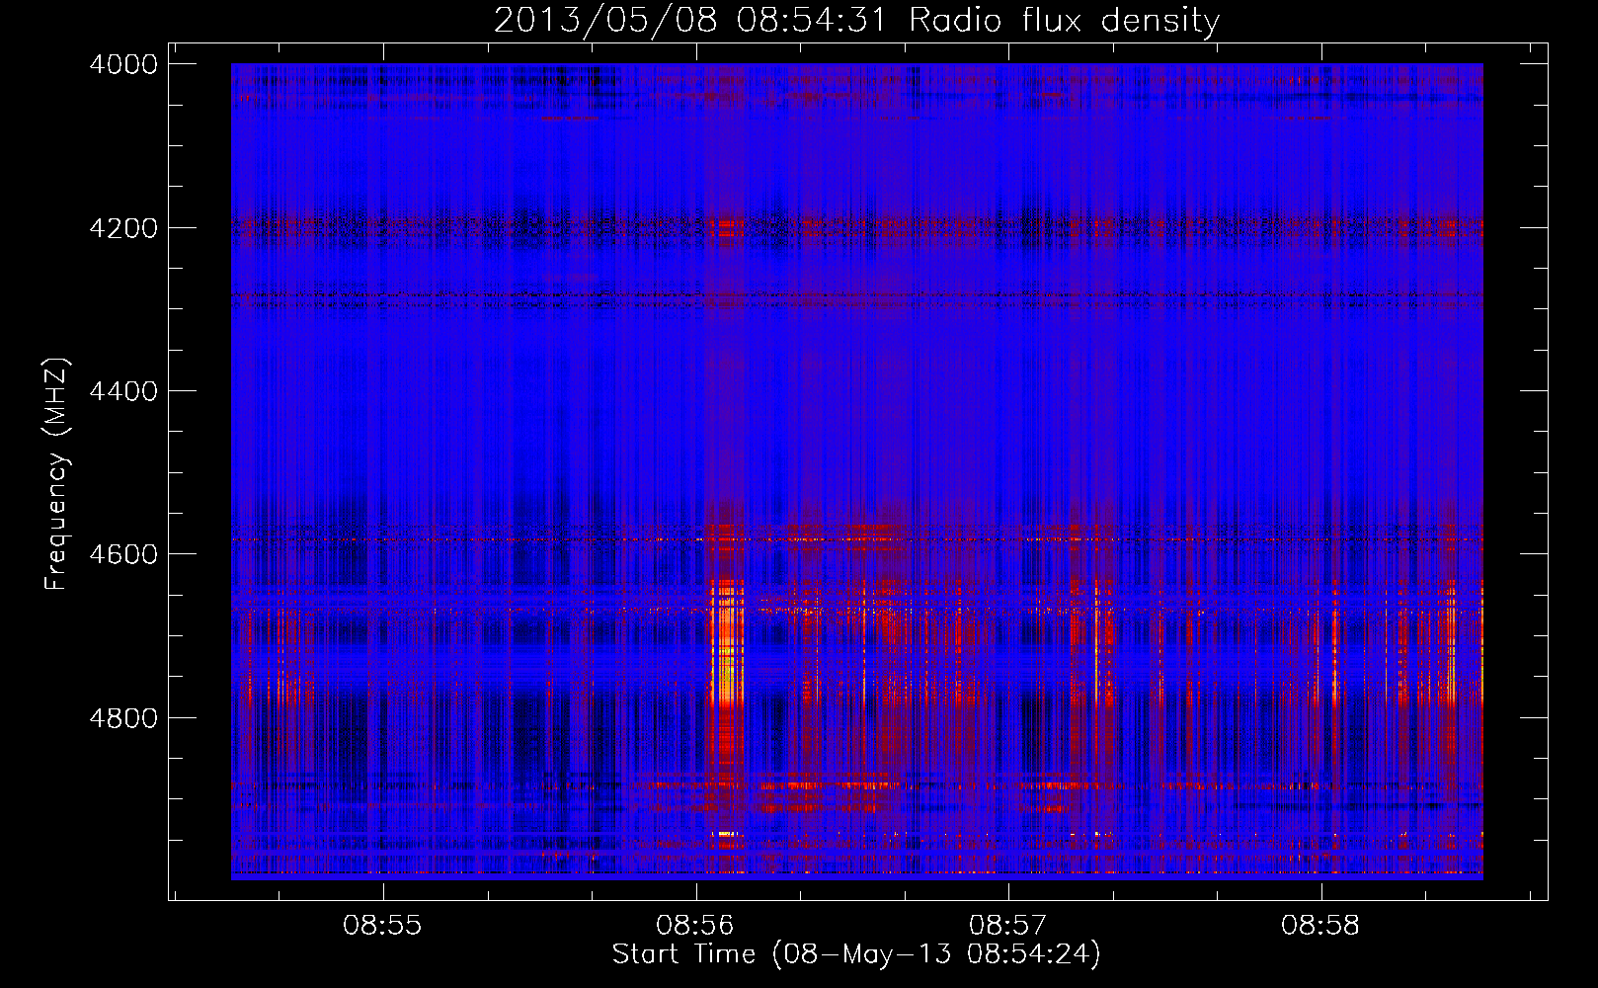
Task: Click the 08:58 time tick label
Action: [x=1320, y=926]
